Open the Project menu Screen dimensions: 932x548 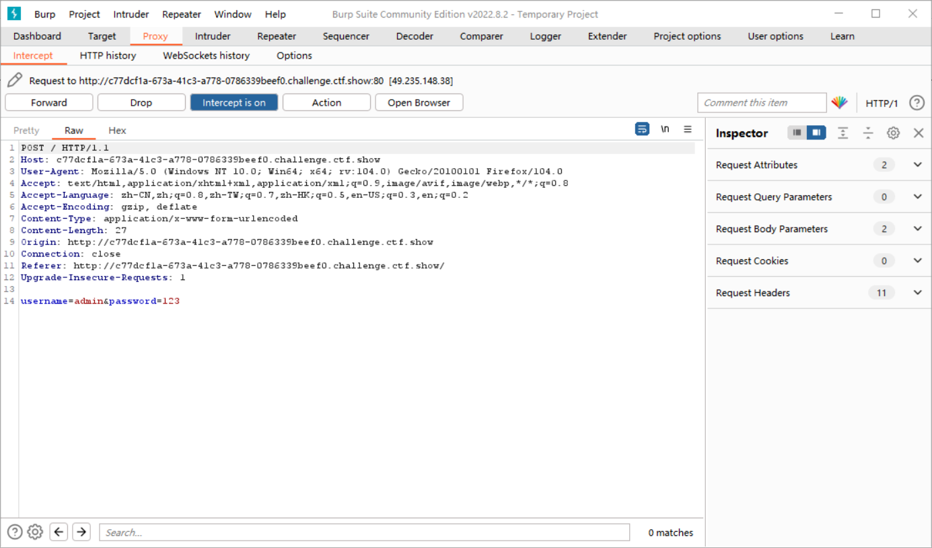[x=84, y=14]
